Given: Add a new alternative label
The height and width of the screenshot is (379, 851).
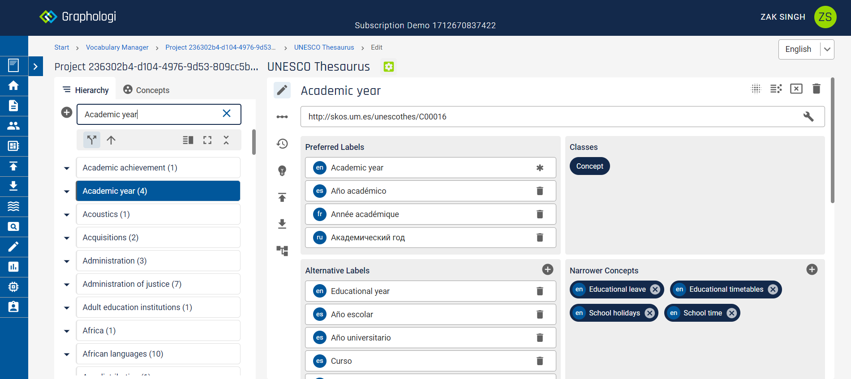Looking at the screenshot, I should click(548, 269).
